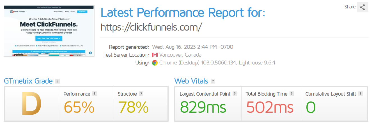Viewport: 372px width, 127px height.
Task: Open the ClickFunnels page screenshot thumbnail
Action: 49,31
